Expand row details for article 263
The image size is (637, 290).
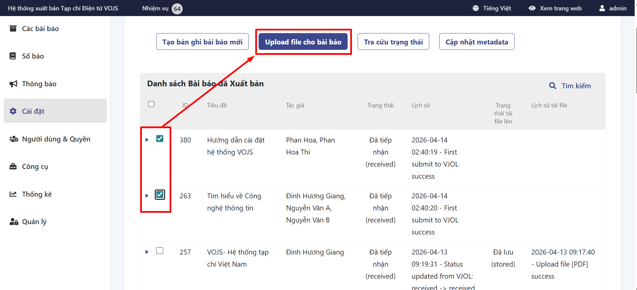pos(147,196)
